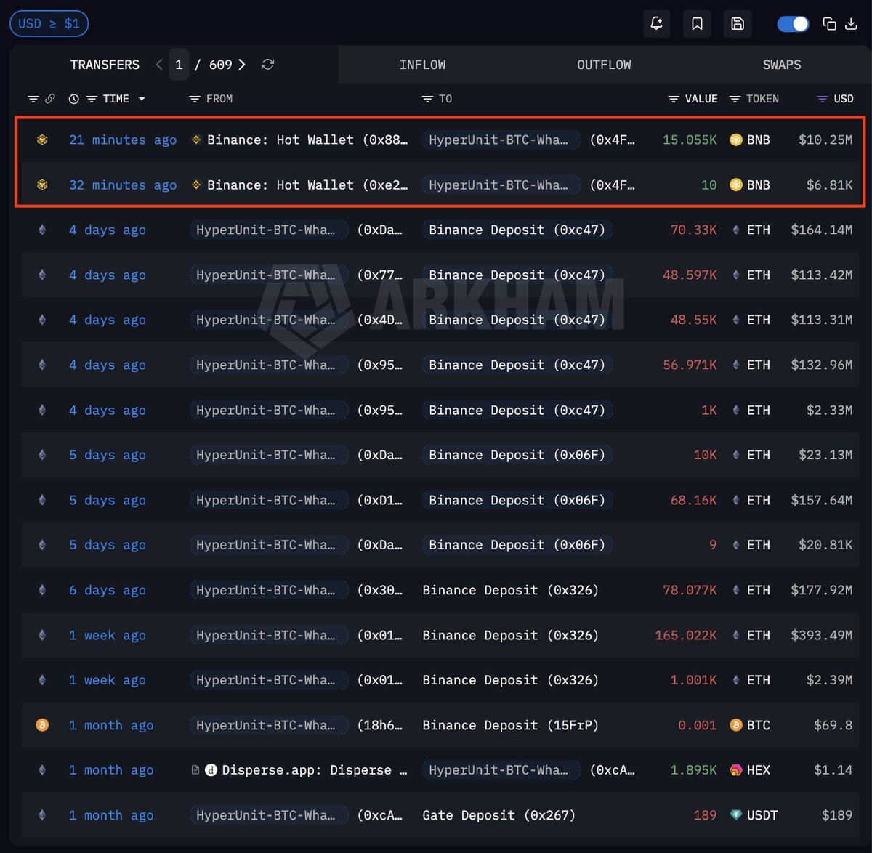Image resolution: width=872 pixels, height=853 pixels.
Task: Click Binance: Hot Wallet (0xe2… sender
Action: click(307, 185)
